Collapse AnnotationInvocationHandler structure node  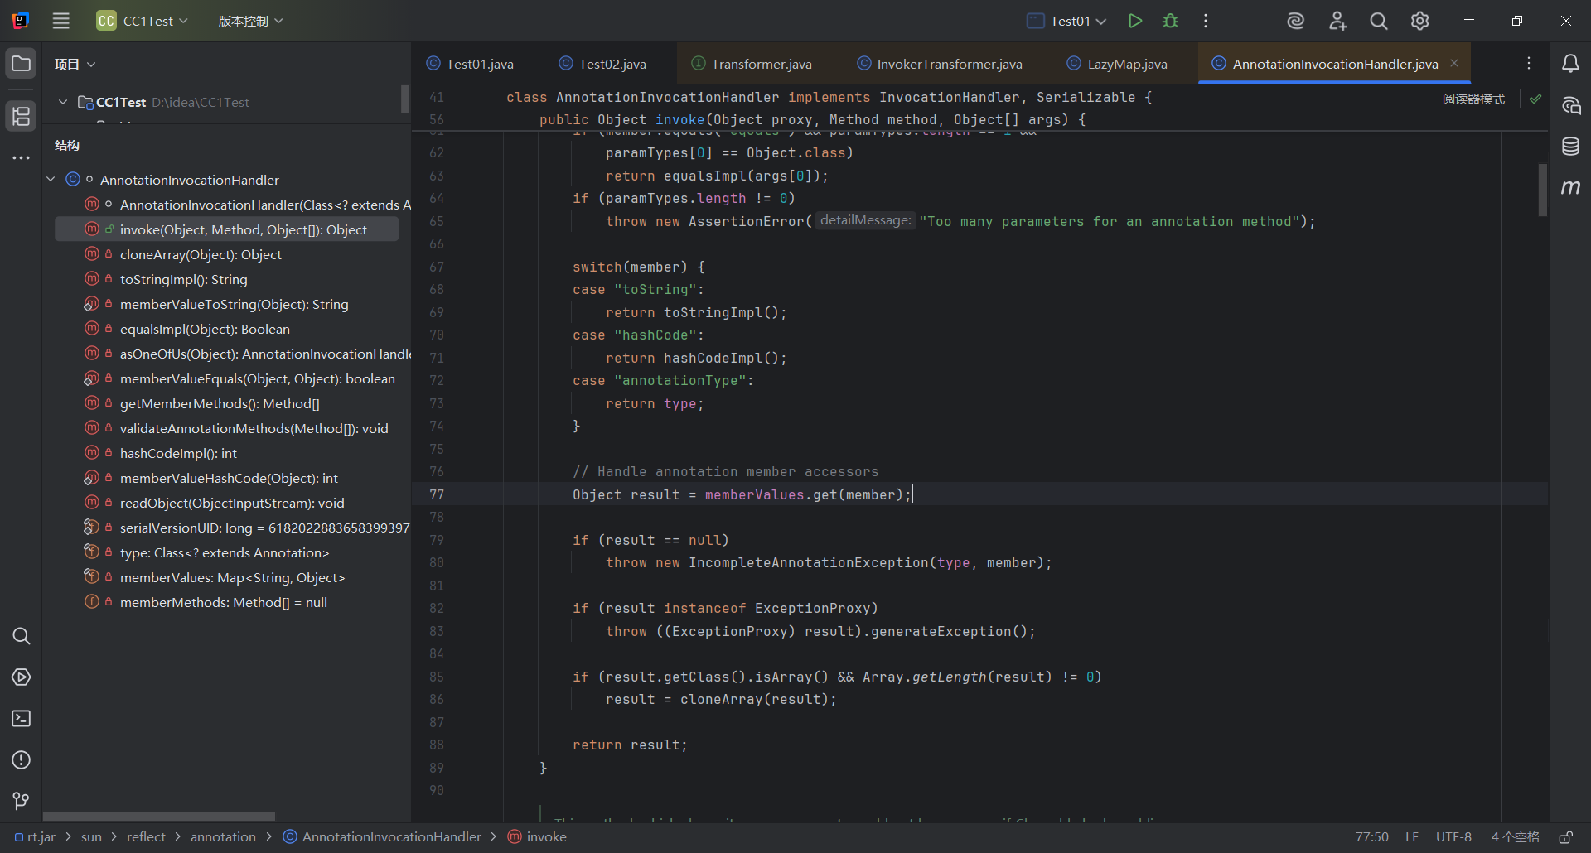(x=51, y=180)
